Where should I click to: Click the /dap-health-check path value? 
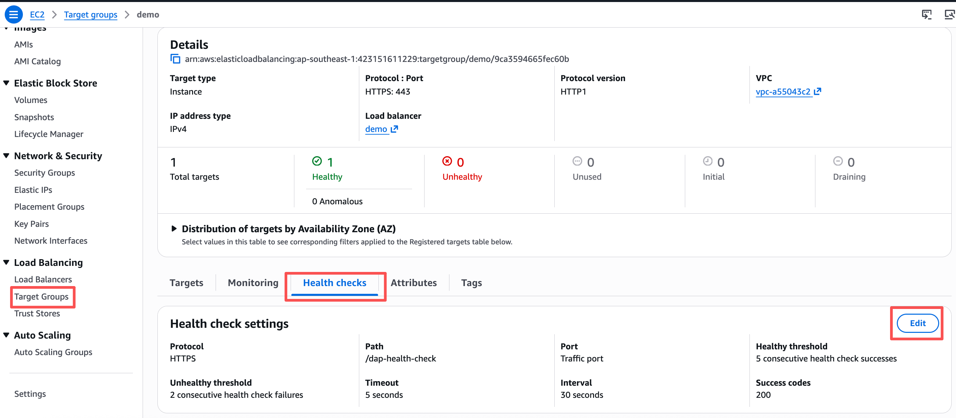tap(400, 358)
